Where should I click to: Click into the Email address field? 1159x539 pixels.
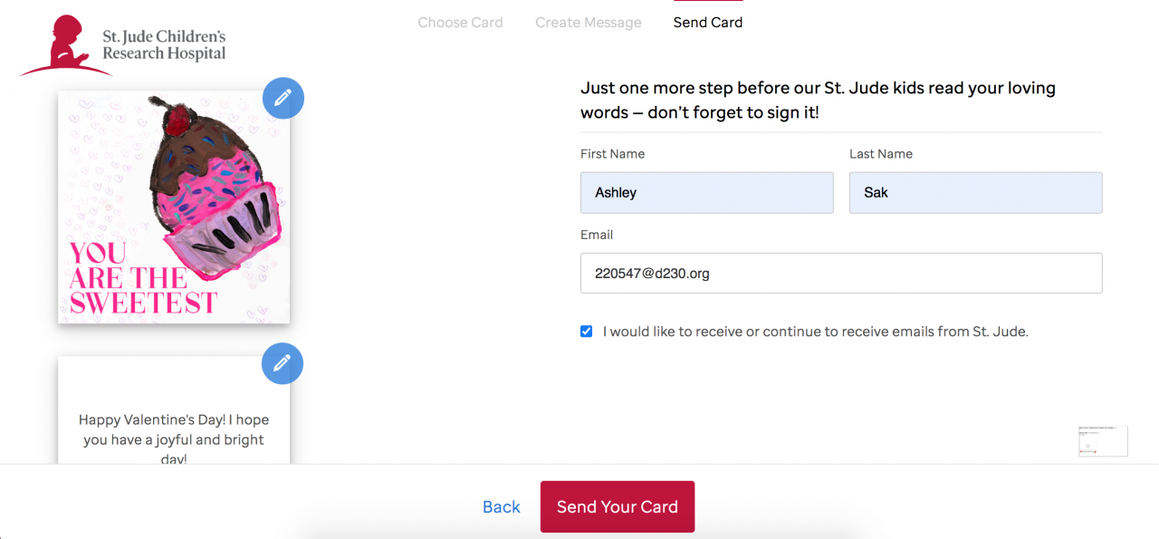pos(840,273)
